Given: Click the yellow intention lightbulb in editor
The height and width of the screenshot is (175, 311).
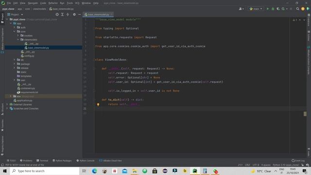Looking at the screenshot, I should point(98,105).
